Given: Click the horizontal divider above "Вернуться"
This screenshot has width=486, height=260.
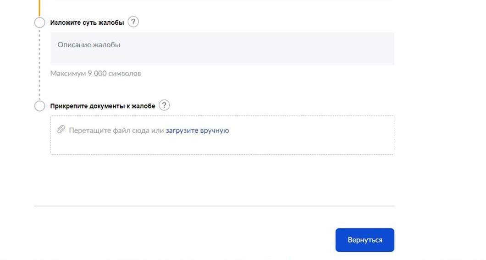Looking at the screenshot, I should point(214,206).
